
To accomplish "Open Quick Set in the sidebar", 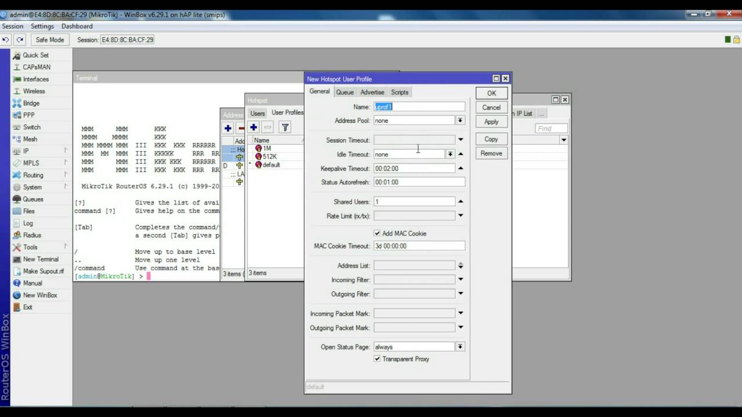I will pos(35,55).
